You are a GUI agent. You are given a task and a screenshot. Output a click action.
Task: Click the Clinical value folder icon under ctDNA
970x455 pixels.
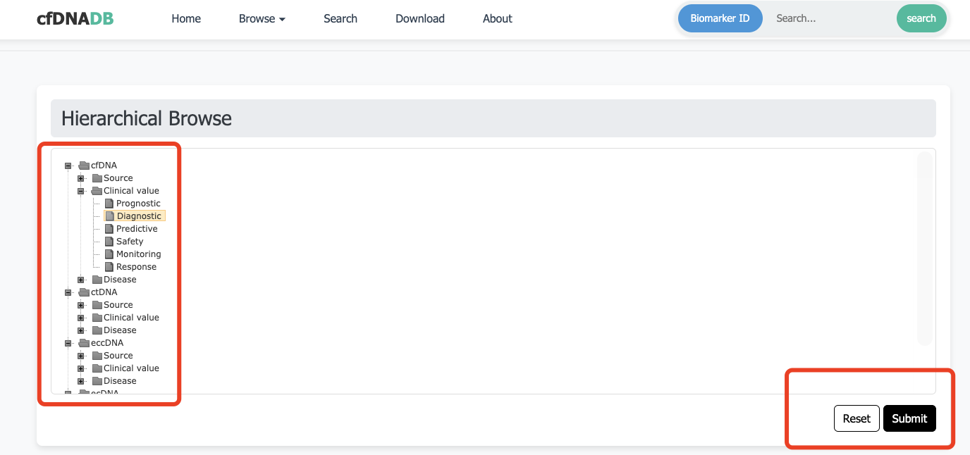pyautogui.click(x=97, y=318)
